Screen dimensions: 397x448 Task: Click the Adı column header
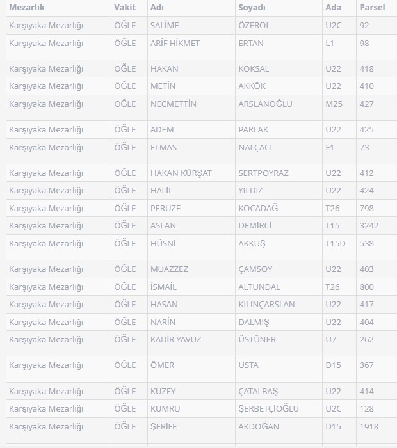coord(158,8)
